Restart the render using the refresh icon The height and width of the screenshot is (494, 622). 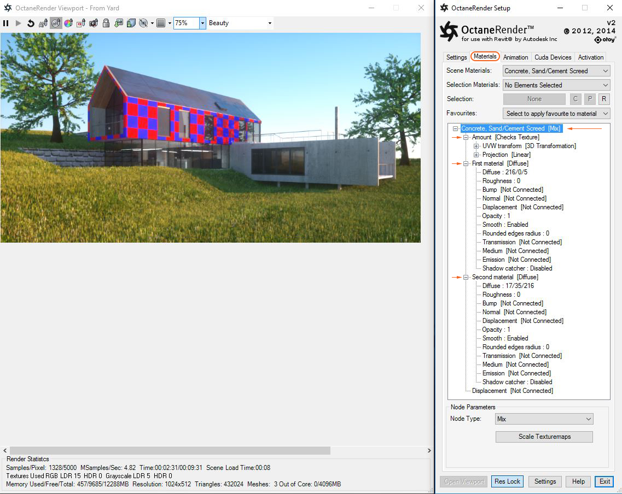pos(31,23)
